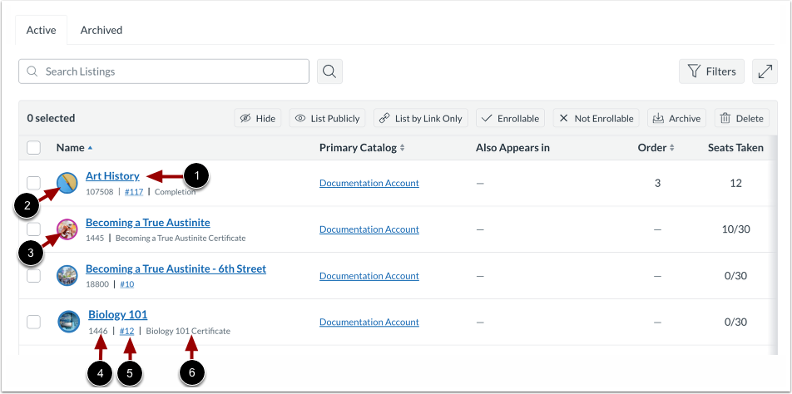The height and width of the screenshot is (394, 792).
Task: Click 'Becoming a True Austinite Certificate' text
Action: pos(181,238)
